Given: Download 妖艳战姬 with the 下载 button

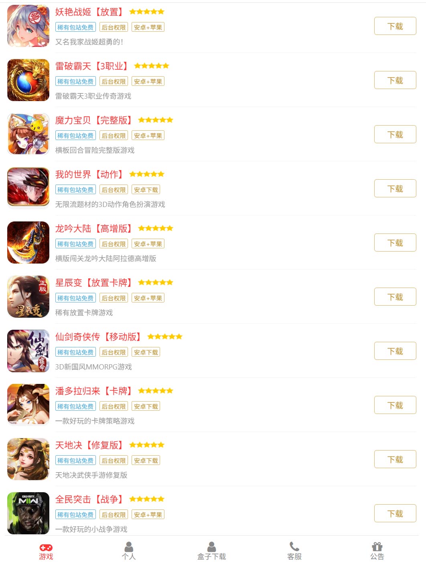Looking at the screenshot, I should pos(395,26).
